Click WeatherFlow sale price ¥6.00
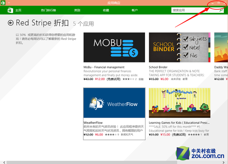Screen dimensions: 228x164 click(x=99, y=135)
